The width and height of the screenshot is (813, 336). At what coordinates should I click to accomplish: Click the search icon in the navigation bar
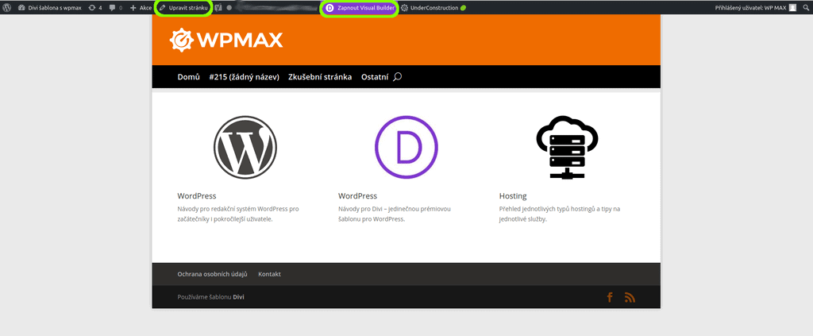(x=397, y=77)
